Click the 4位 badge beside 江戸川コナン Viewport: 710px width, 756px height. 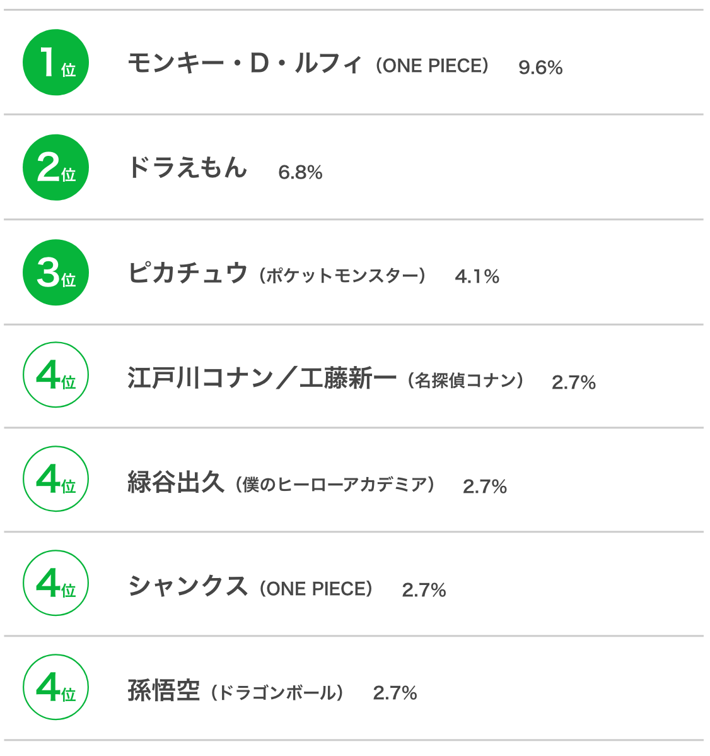pos(56,375)
